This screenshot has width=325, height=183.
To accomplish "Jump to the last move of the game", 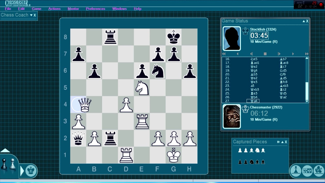I will click(x=307, y=54).
